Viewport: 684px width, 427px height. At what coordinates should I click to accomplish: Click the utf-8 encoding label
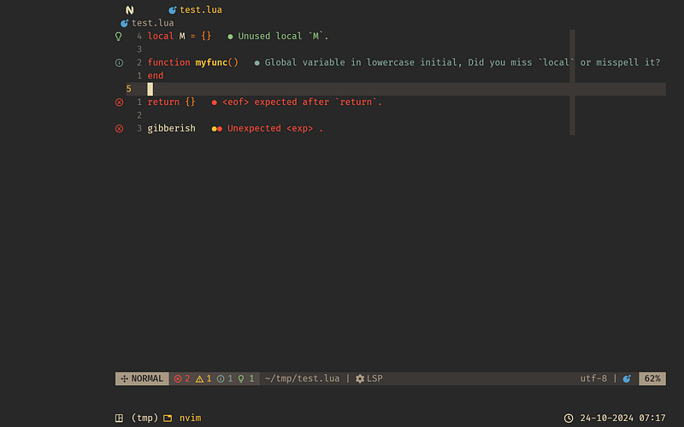(x=593, y=378)
